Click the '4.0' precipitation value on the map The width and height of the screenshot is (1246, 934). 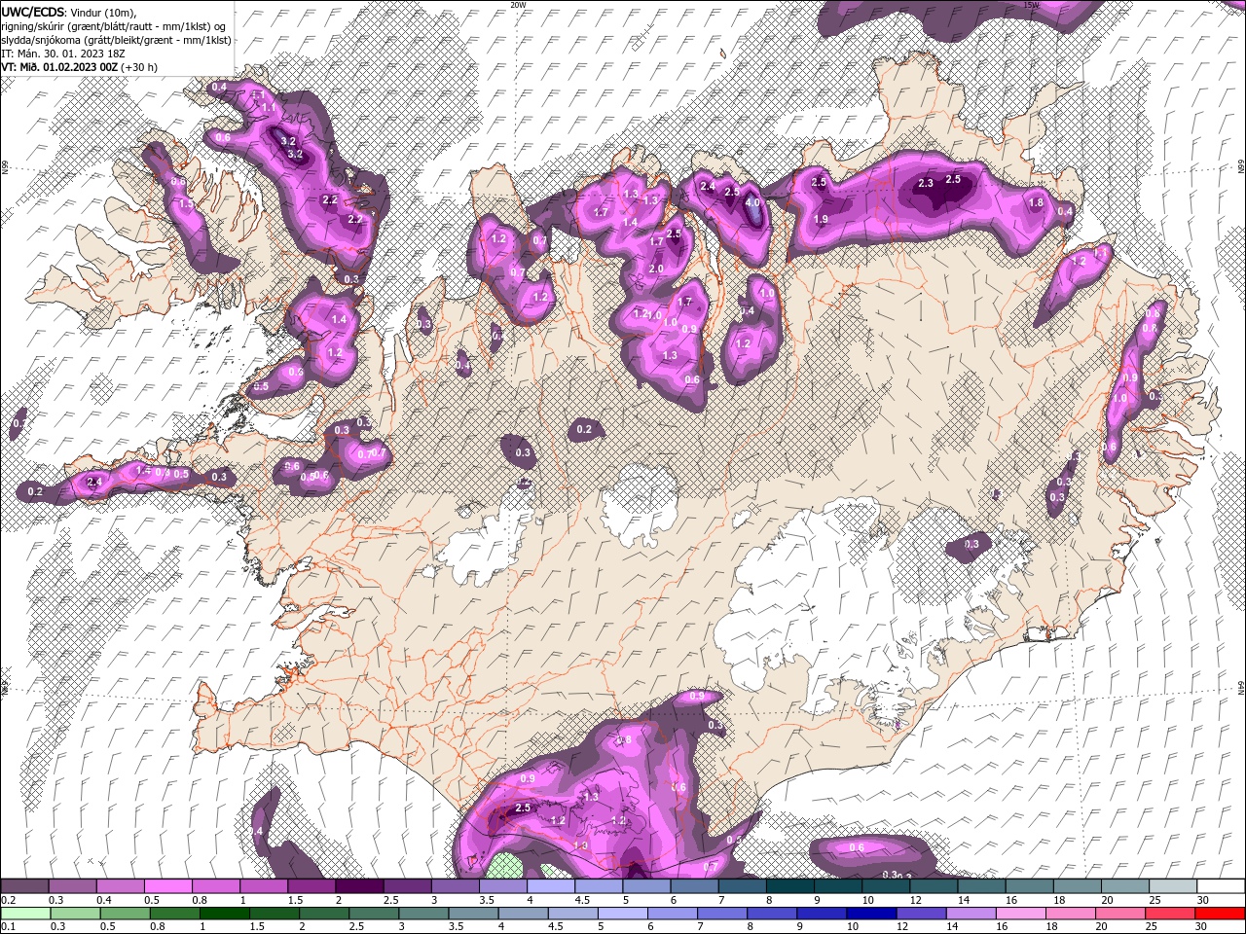752,203
